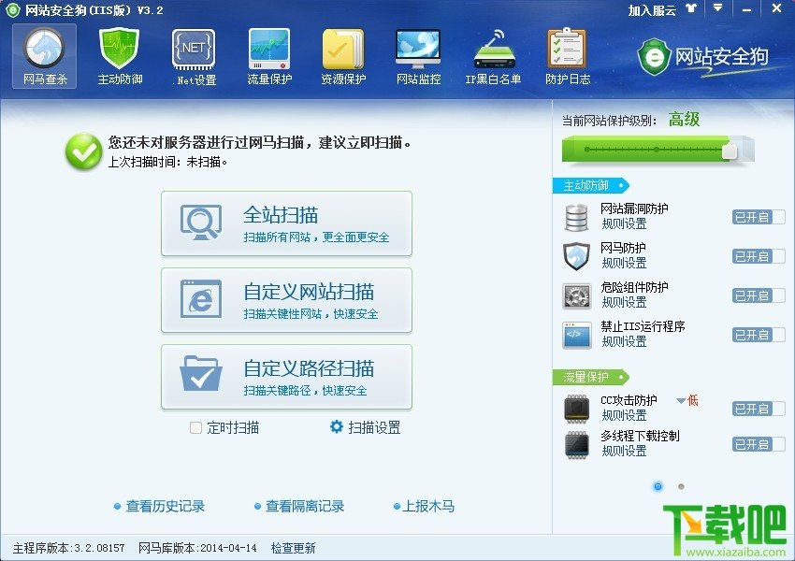This screenshot has height=561, width=795.
Task: Open 查看隔离记录 link
Action: tap(305, 506)
